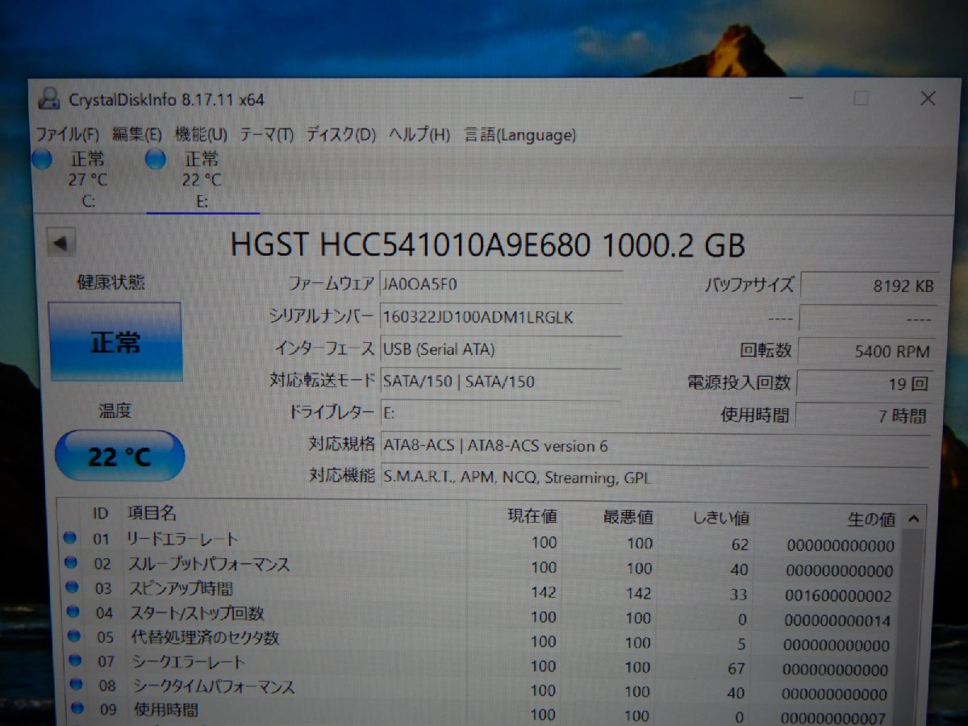Select the シークタイムパフォーマンス attribute row
Screen dimensions: 968x726
480,690
